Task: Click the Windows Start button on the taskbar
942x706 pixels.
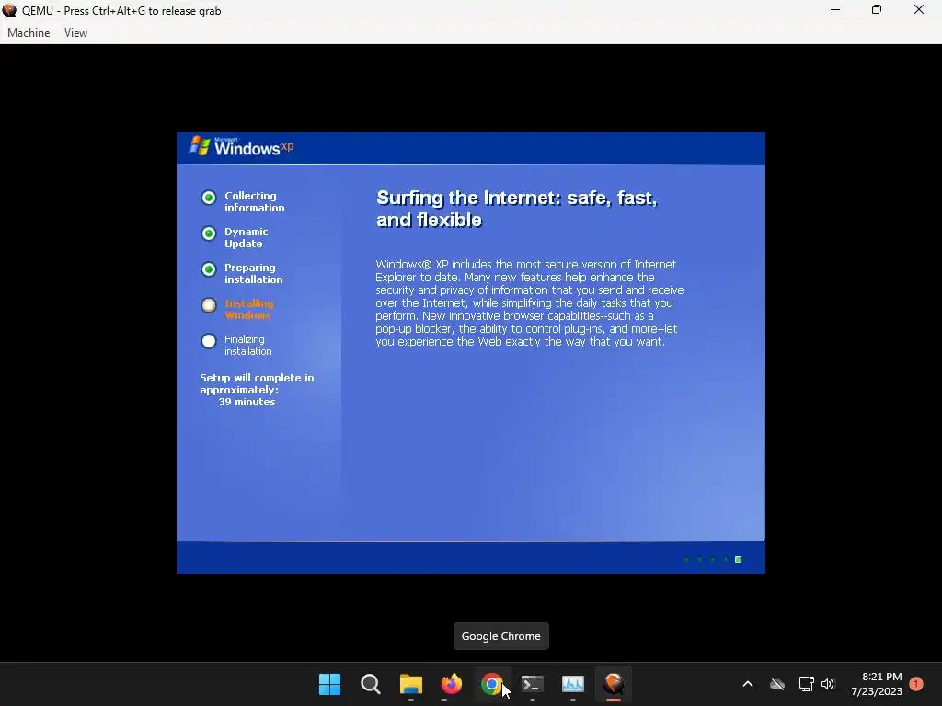Action: pyautogui.click(x=329, y=684)
